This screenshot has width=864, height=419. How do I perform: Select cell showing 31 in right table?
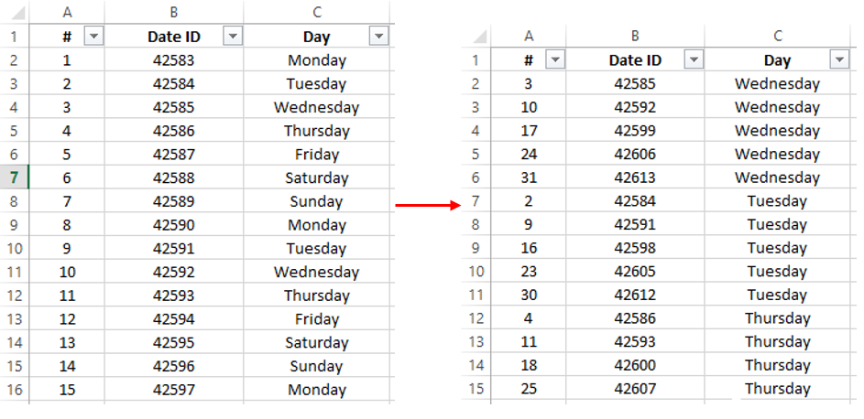(529, 177)
